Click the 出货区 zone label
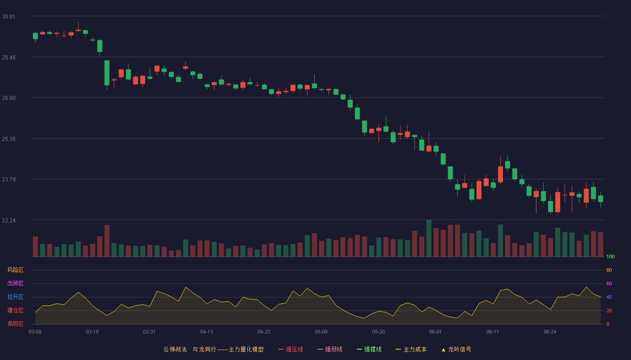This screenshot has height=360, width=631. click(x=15, y=283)
